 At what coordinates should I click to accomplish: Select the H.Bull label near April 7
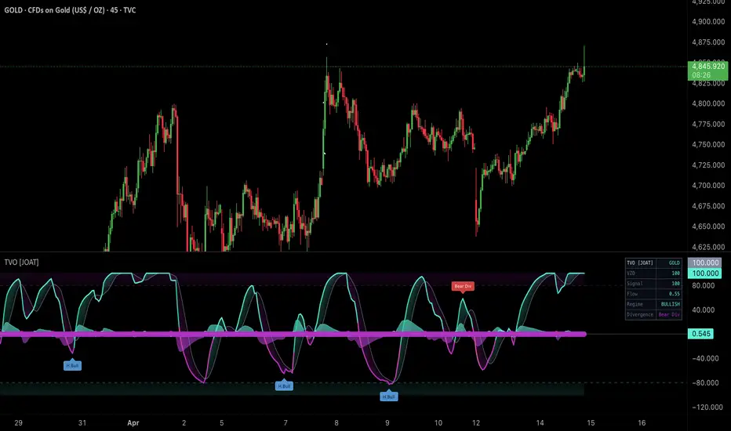(x=284, y=386)
